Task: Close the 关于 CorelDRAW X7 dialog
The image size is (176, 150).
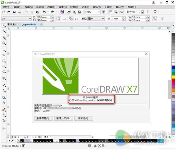Action: [146, 54]
